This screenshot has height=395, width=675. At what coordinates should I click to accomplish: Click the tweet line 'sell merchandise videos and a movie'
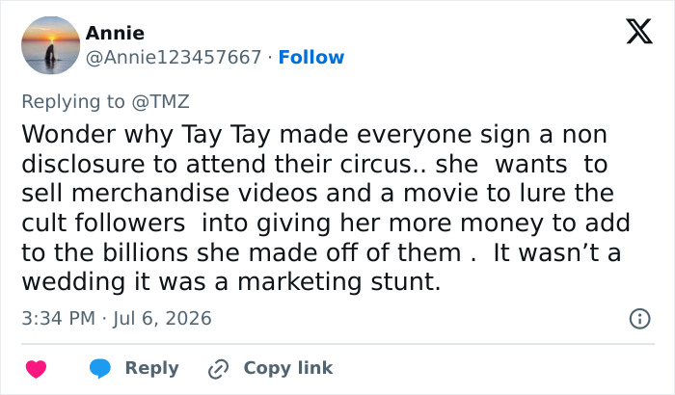coord(317,193)
